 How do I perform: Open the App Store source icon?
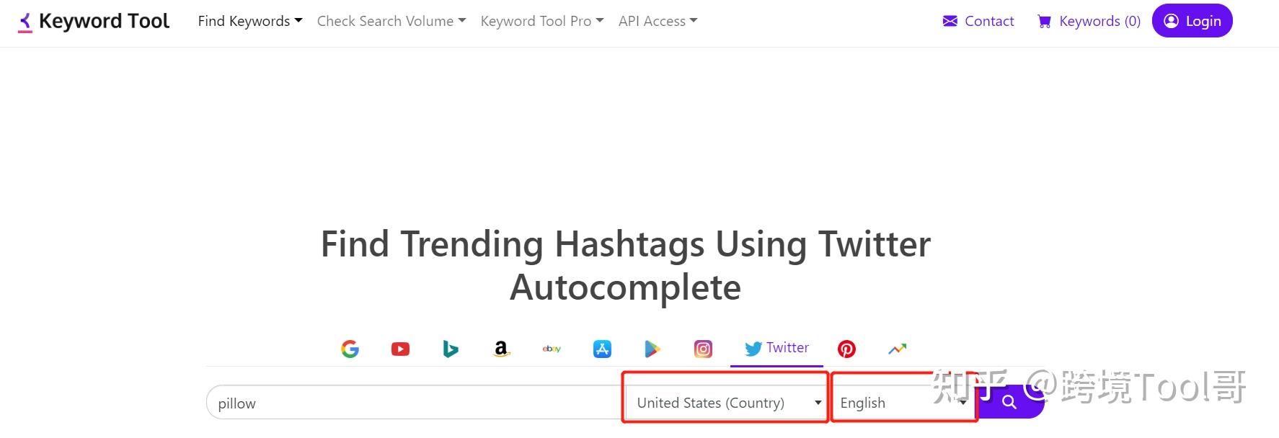point(602,349)
